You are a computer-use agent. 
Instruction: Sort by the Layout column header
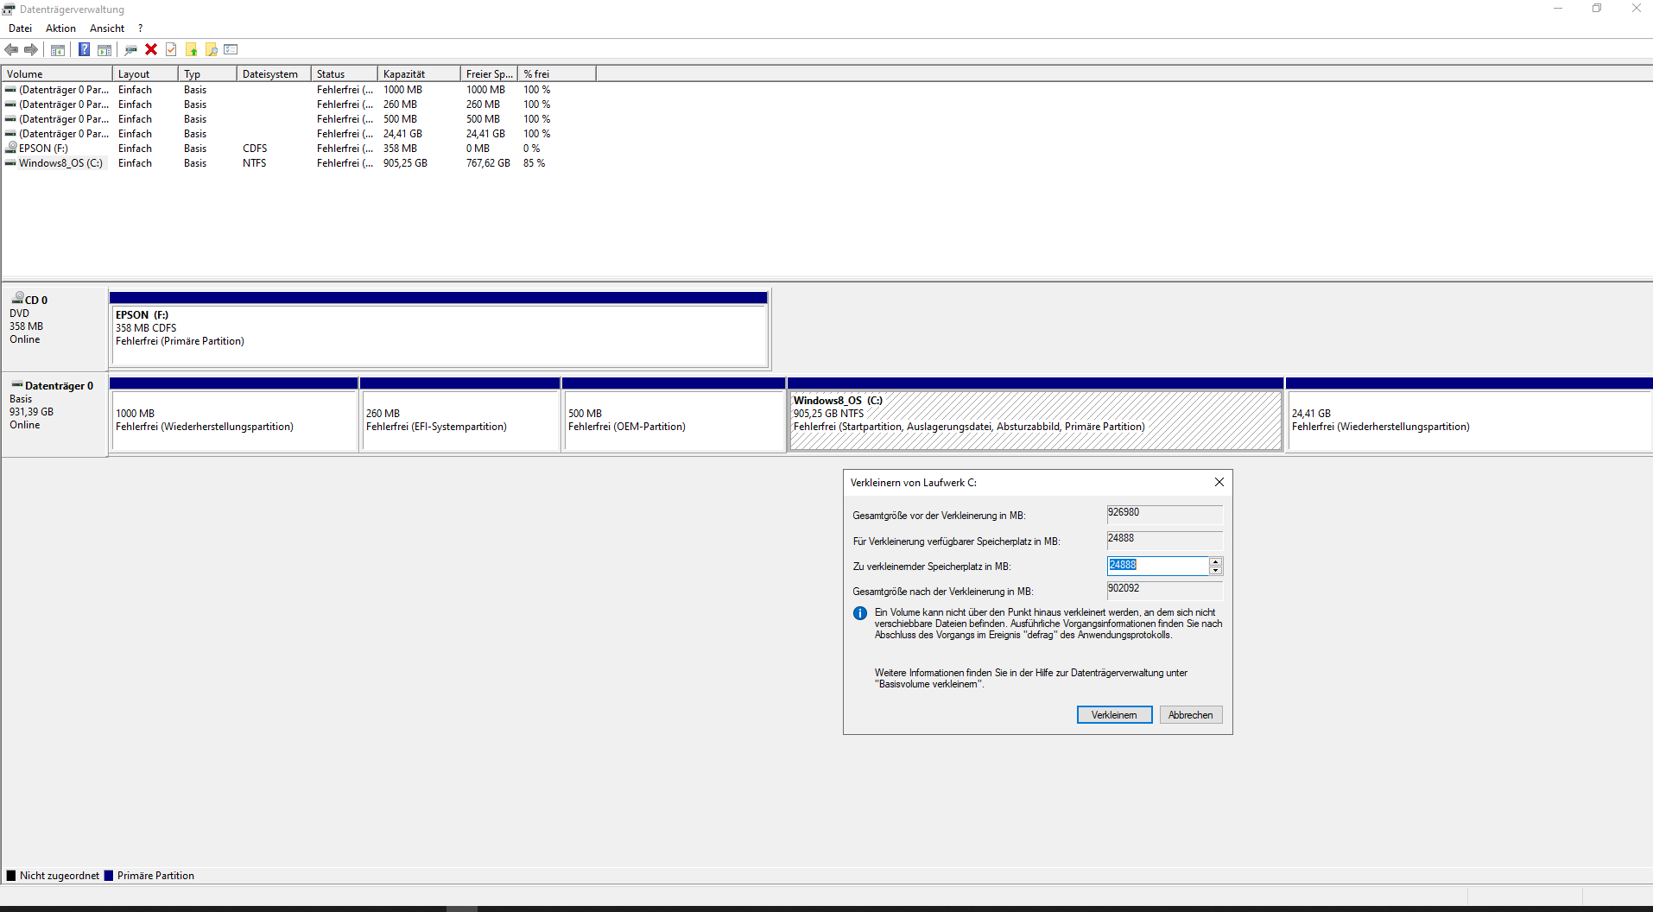coord(145,74)
